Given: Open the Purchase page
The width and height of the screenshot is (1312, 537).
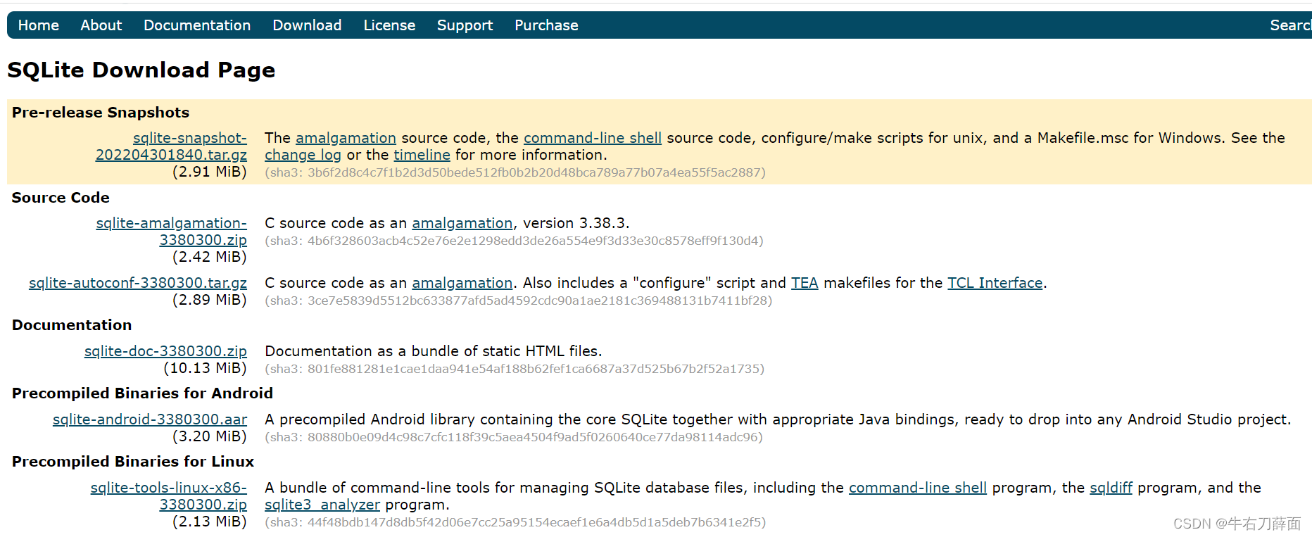Looking at the screenshot, I should [546, 25].
